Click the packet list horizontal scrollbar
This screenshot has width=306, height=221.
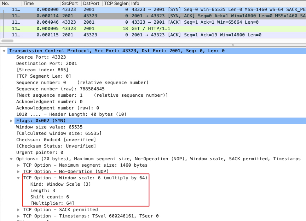(x=7, y=41)
